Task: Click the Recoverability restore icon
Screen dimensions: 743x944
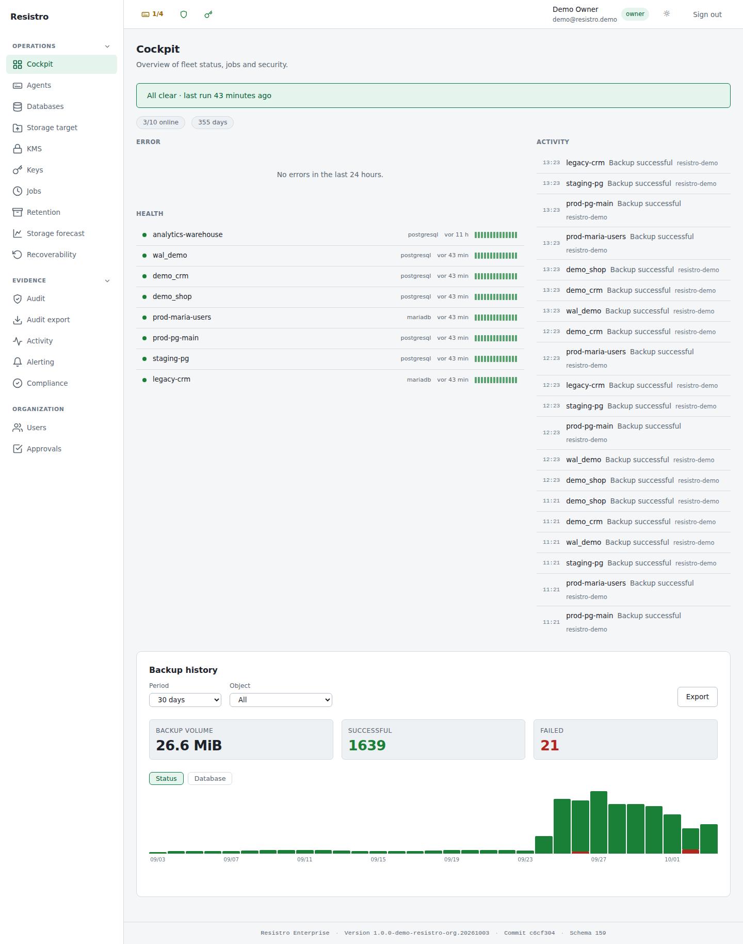Action: coord(18,255)
